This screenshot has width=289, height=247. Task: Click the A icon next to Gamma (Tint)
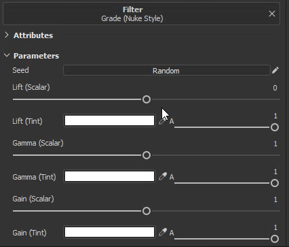pos(172,177)
